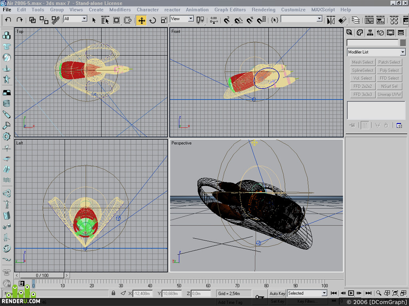Click the Patch Select modifier button

389,62
